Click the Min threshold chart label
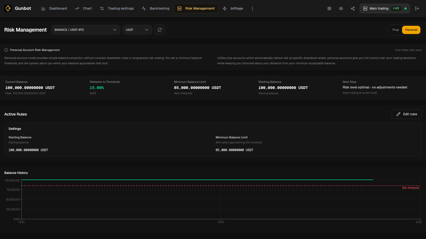Screen dimensions: 426x239 (411, 188)
